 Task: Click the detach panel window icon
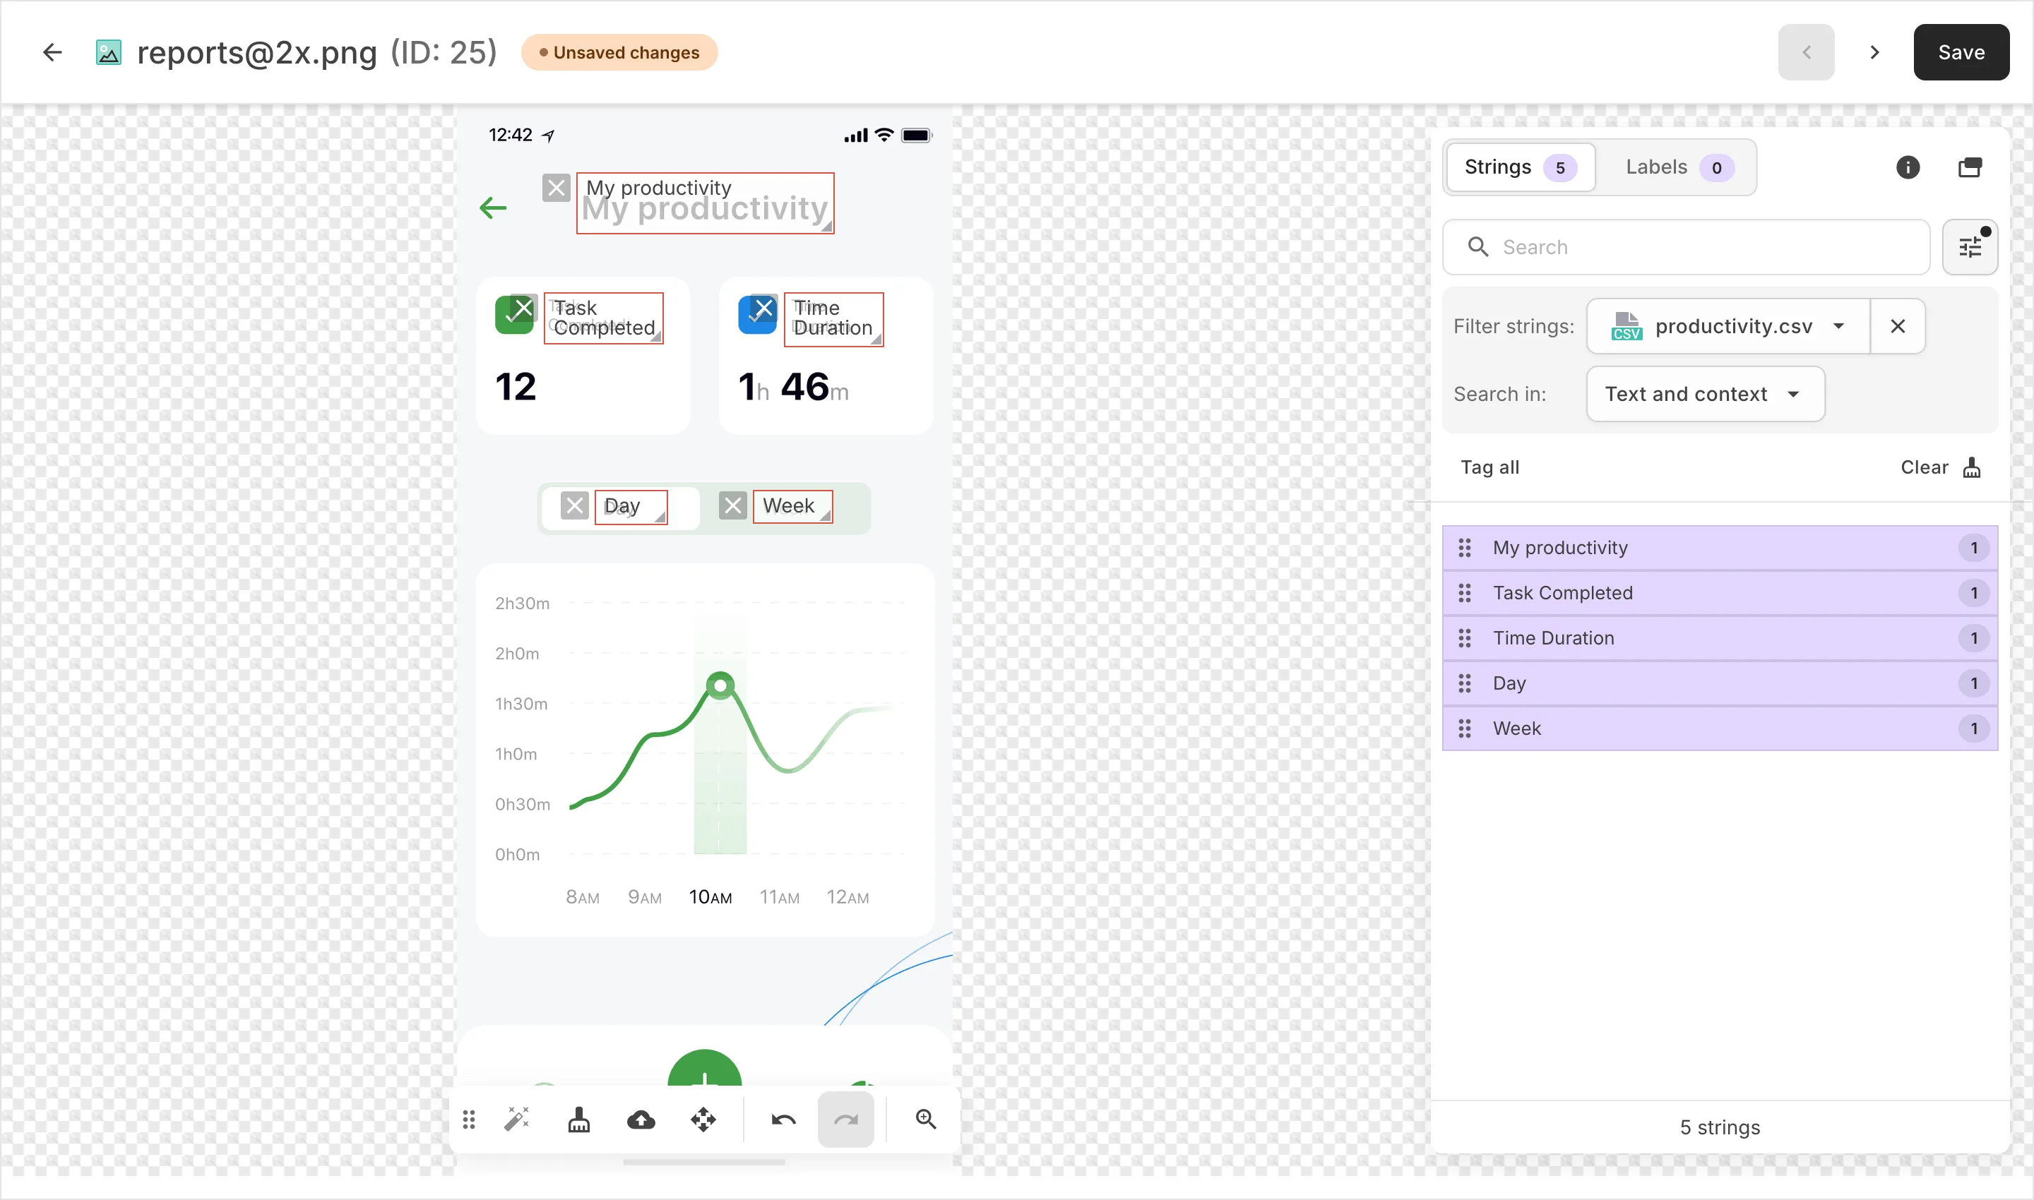[x=1970, y=167]
